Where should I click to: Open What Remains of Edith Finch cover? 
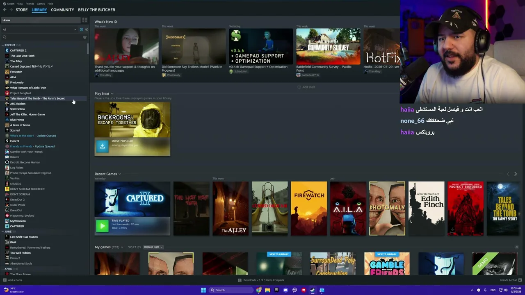(x=426, y=209)
